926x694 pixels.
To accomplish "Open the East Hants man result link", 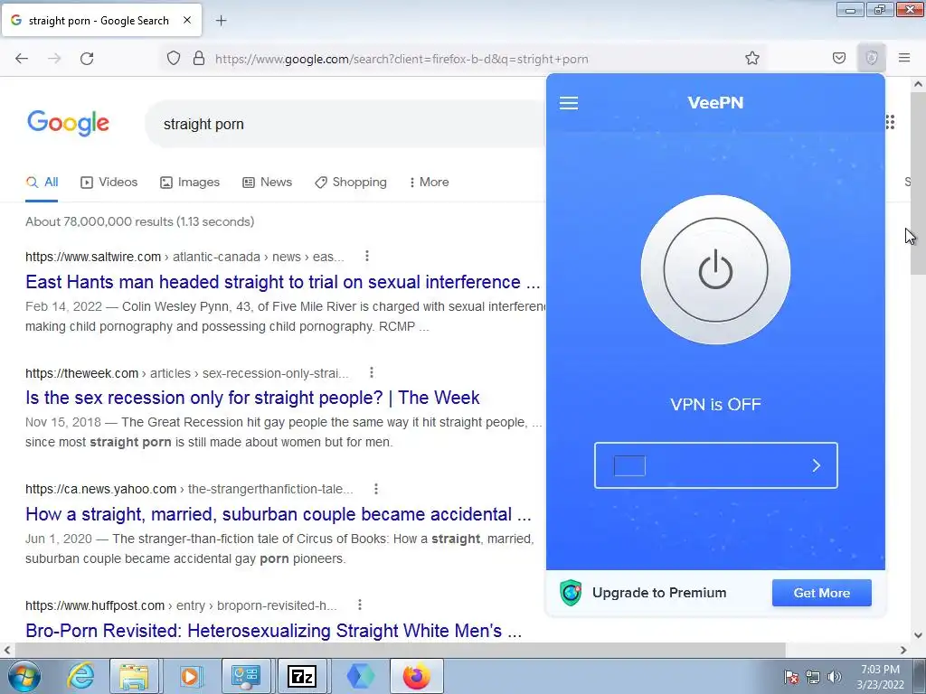I will tap(282, 282).
